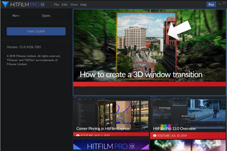This screenshot has width=227, height=151.
Task: Minimize the HitFilm window
Action: [x=219, y=4]
